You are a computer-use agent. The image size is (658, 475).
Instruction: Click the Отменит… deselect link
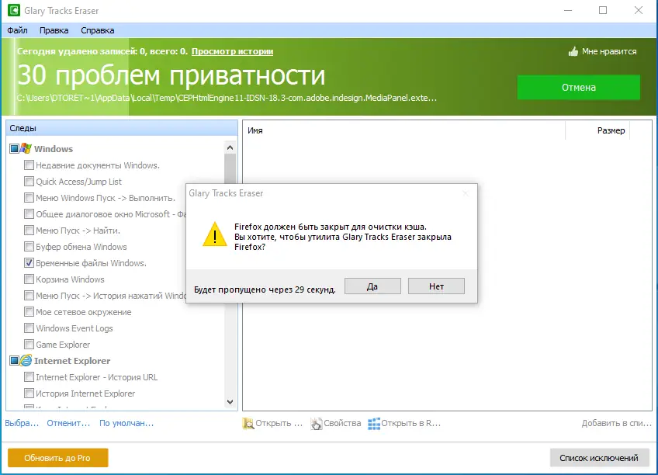pos(68,423)
